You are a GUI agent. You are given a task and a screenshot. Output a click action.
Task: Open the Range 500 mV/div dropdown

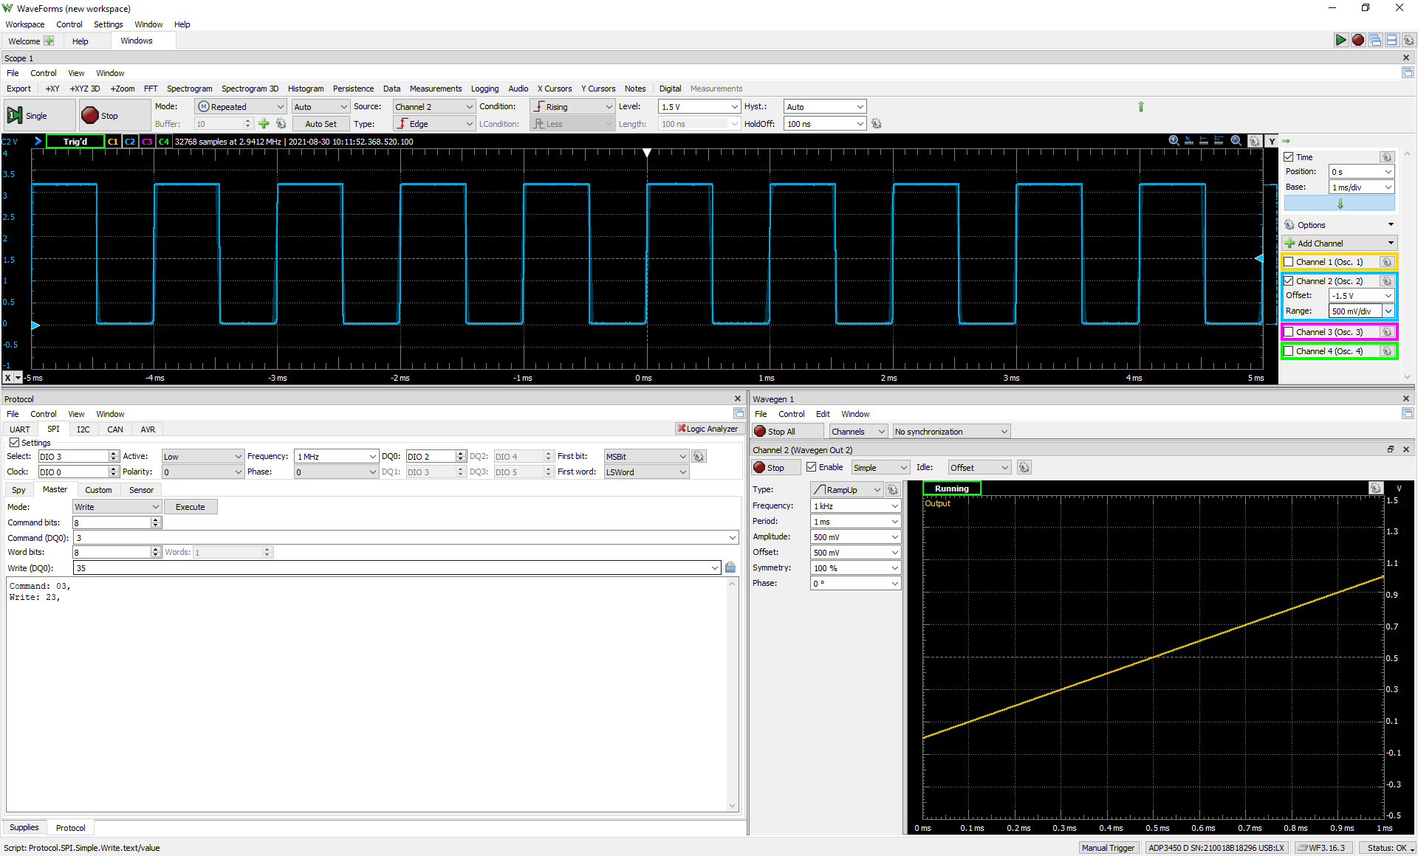point(1362,311)
